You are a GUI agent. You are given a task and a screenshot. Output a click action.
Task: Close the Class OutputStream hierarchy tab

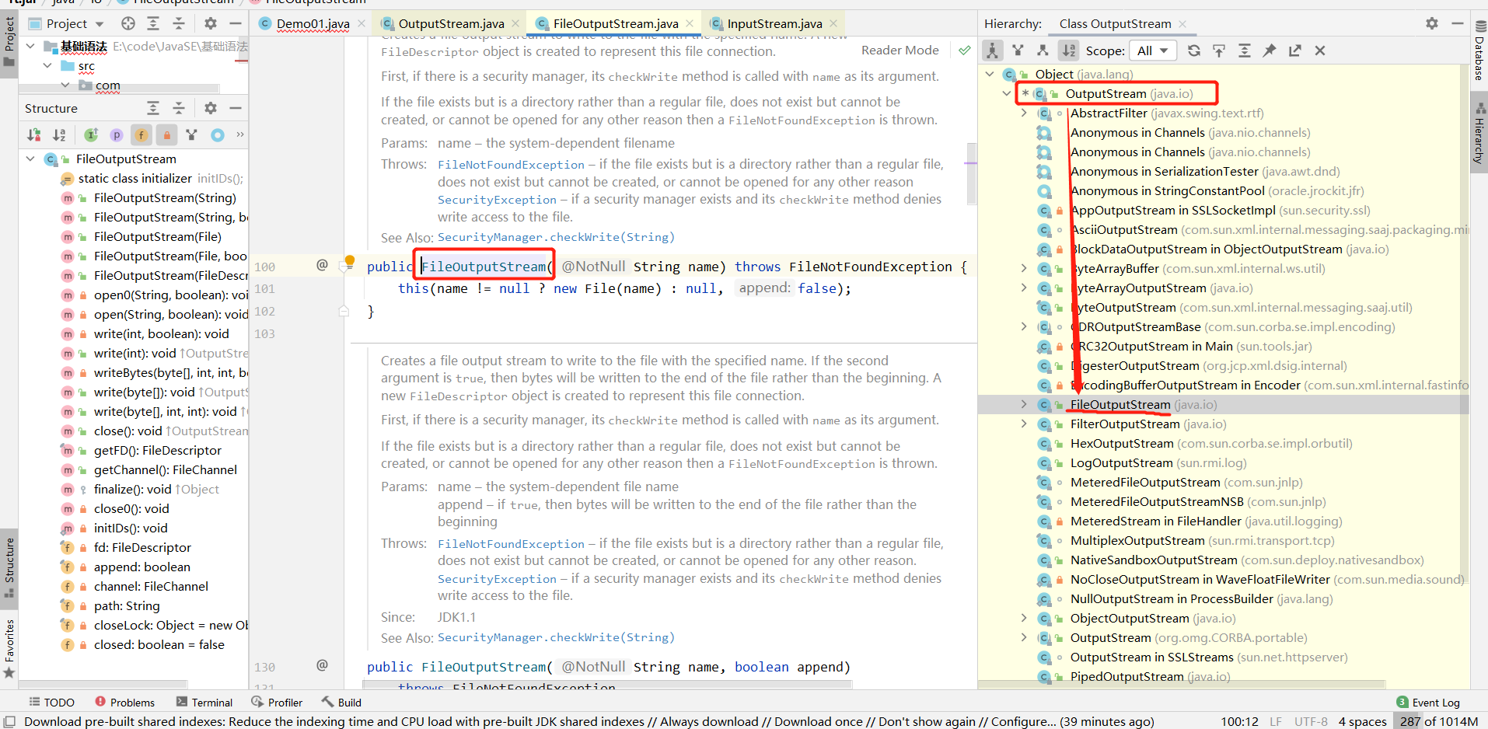point(1182,24)
